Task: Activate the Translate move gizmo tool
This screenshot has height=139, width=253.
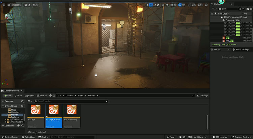Action: [x=151, y=5]
